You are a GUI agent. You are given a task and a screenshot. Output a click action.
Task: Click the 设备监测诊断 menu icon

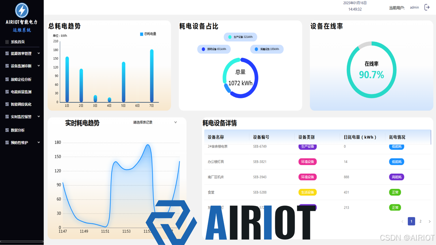[x=7, y=66]
